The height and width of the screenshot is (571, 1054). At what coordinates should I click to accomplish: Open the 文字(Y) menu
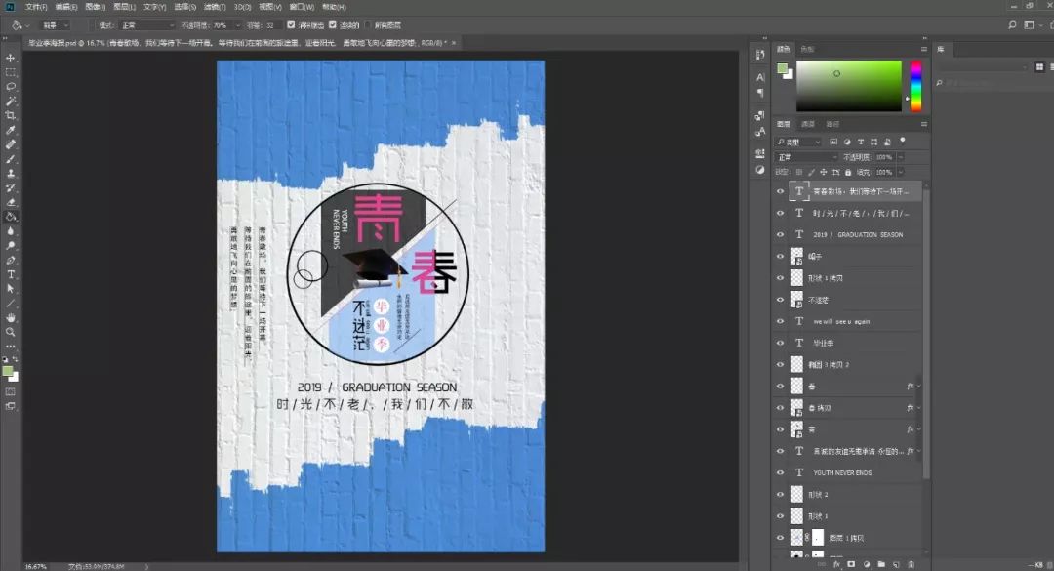click(154, 7)
